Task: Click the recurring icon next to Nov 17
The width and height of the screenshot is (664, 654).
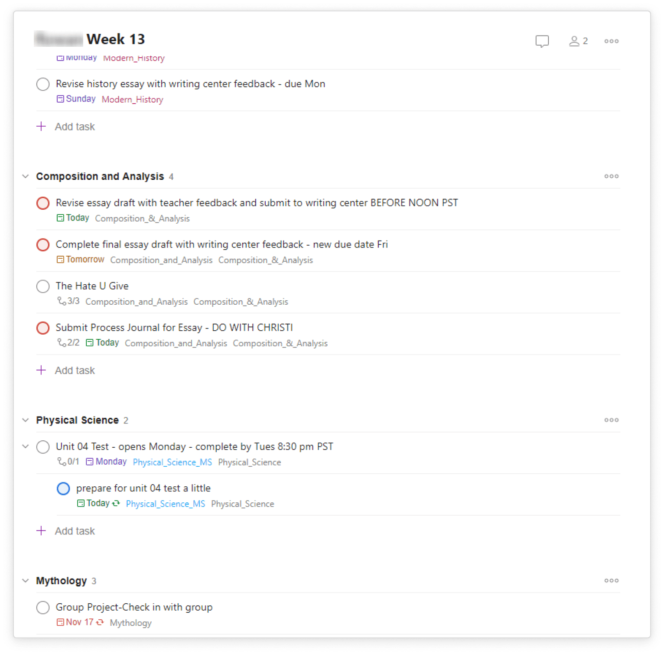Action: 100,622
